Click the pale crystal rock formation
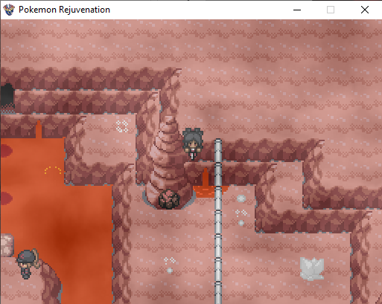382x304 pixels. (312, 268)
